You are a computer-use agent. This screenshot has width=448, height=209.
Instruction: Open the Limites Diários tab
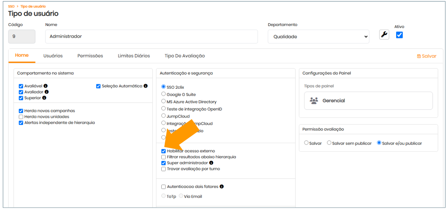click(x=134, y=56)
